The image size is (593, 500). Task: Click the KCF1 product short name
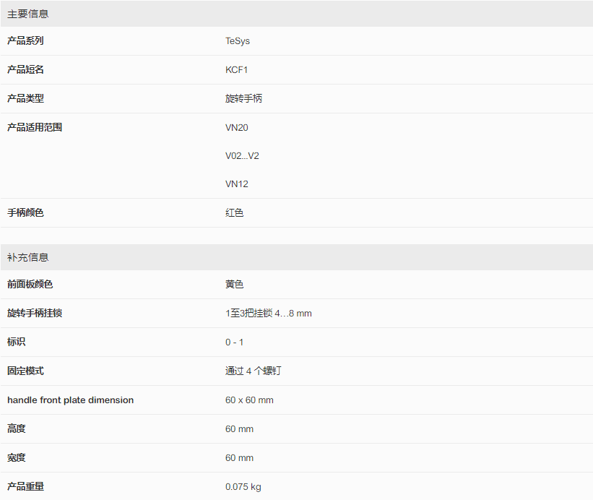[236, 69]
